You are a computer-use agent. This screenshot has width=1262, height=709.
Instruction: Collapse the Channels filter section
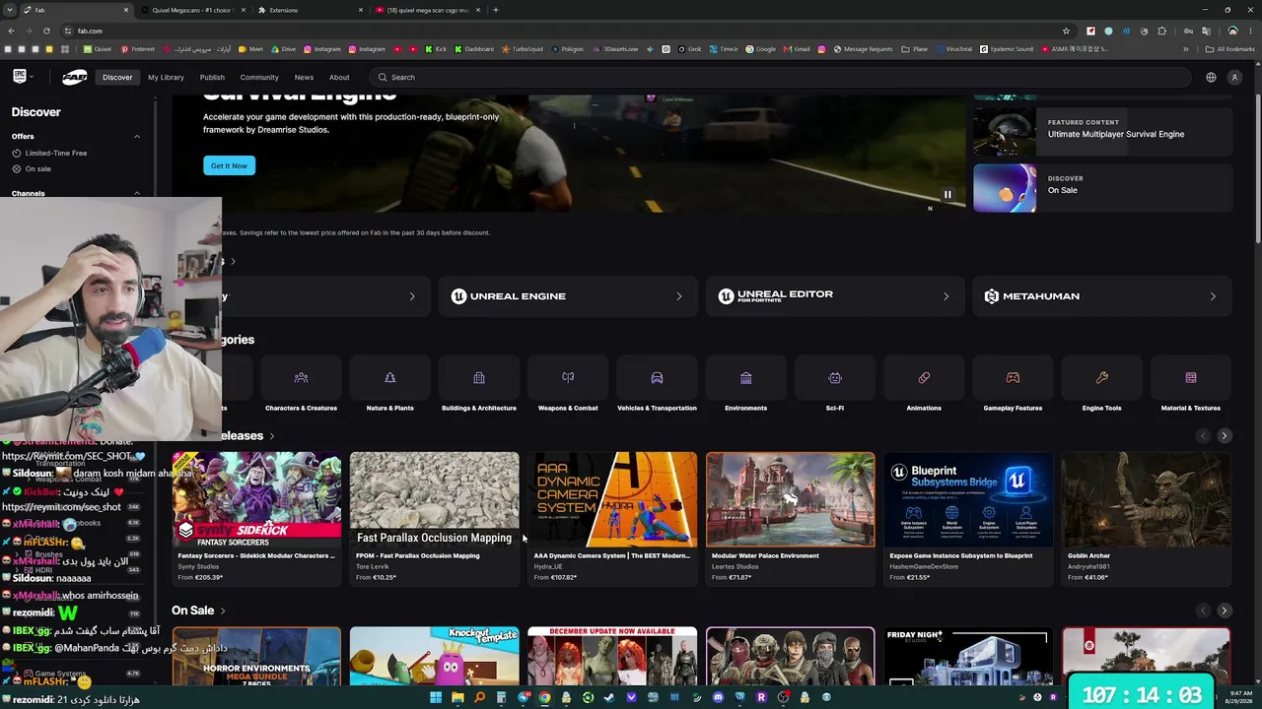(137, 193)
